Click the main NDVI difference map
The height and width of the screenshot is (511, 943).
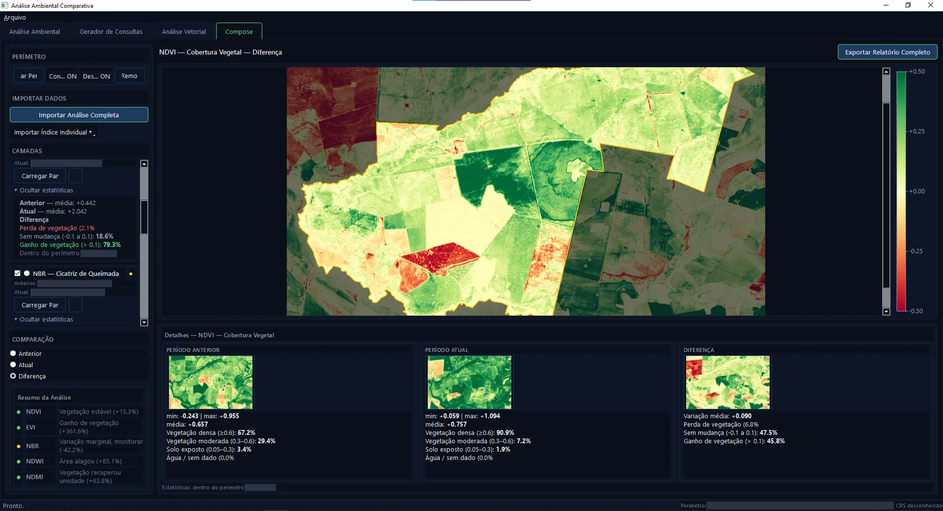coord(526,191)
